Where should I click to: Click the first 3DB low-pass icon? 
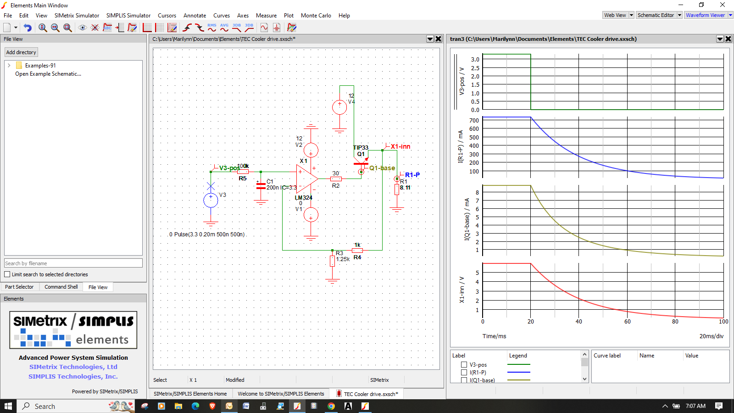(x=237, y=28)
